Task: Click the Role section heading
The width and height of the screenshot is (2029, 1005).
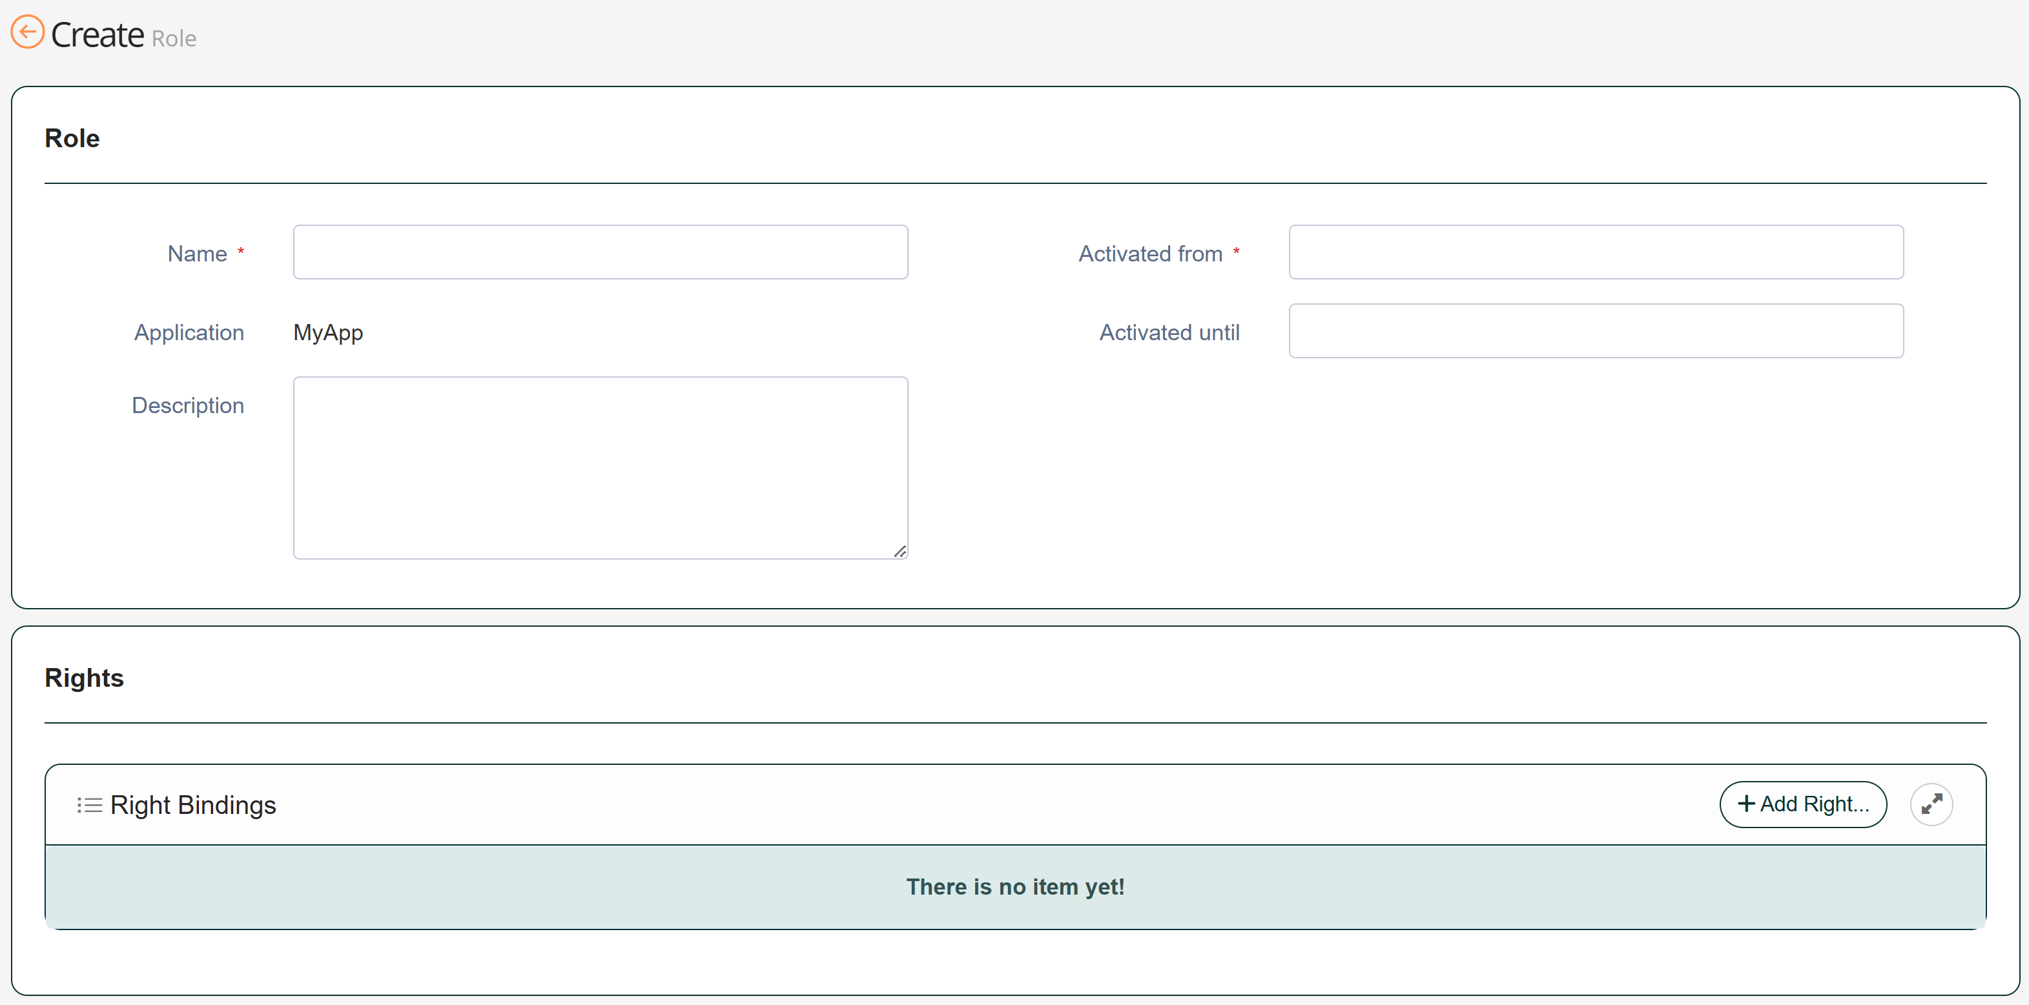Action: [72, 139]
